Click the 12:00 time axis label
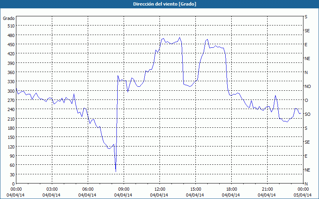 pos(160,189)
